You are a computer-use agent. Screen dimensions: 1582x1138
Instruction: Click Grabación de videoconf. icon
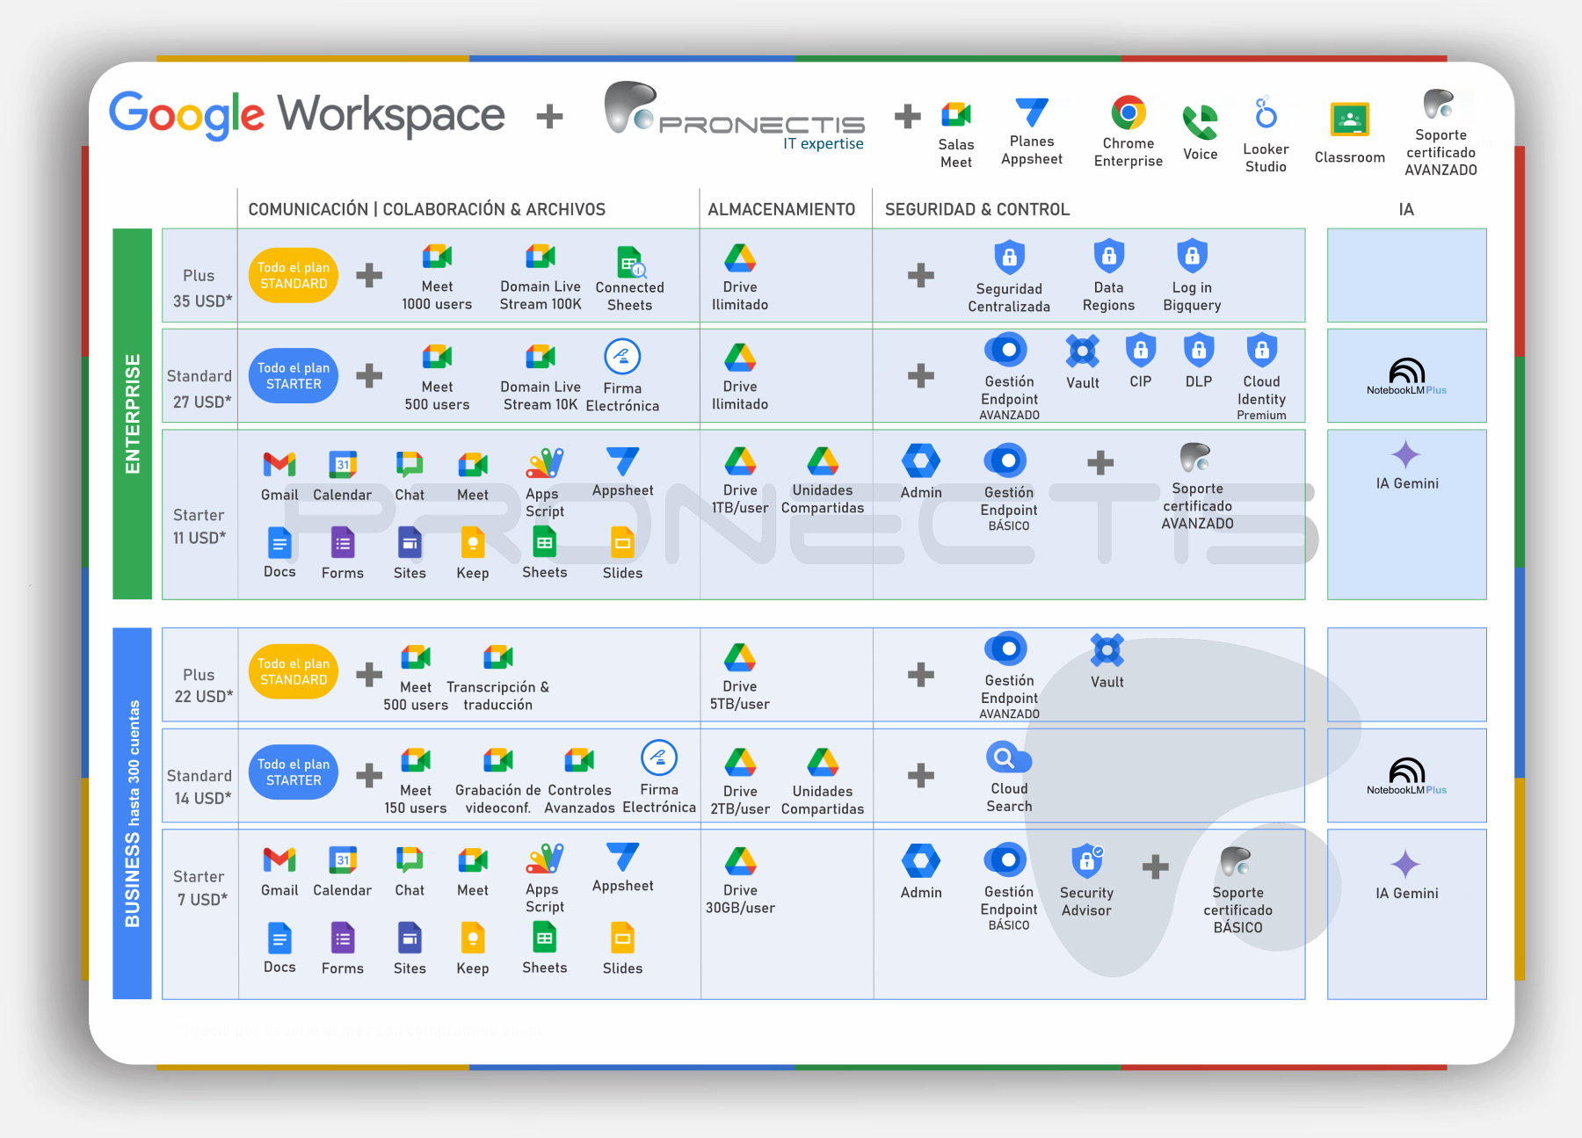[498, 759]
